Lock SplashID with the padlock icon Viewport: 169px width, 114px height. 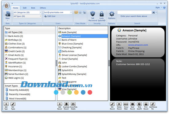(101, 14)
